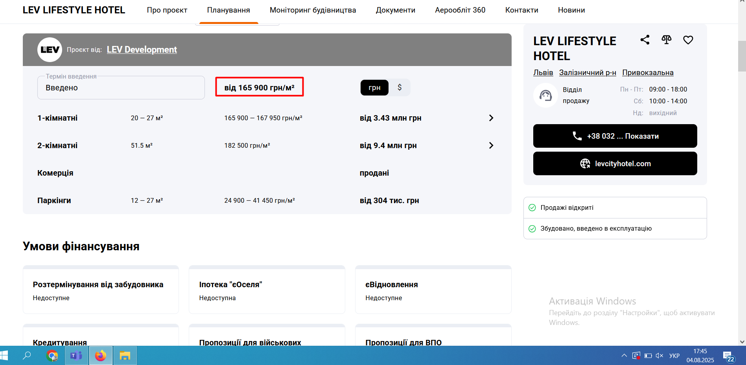Open taskbar search magnifier
The image size is (746, 365).
click(x=27, y=356)
